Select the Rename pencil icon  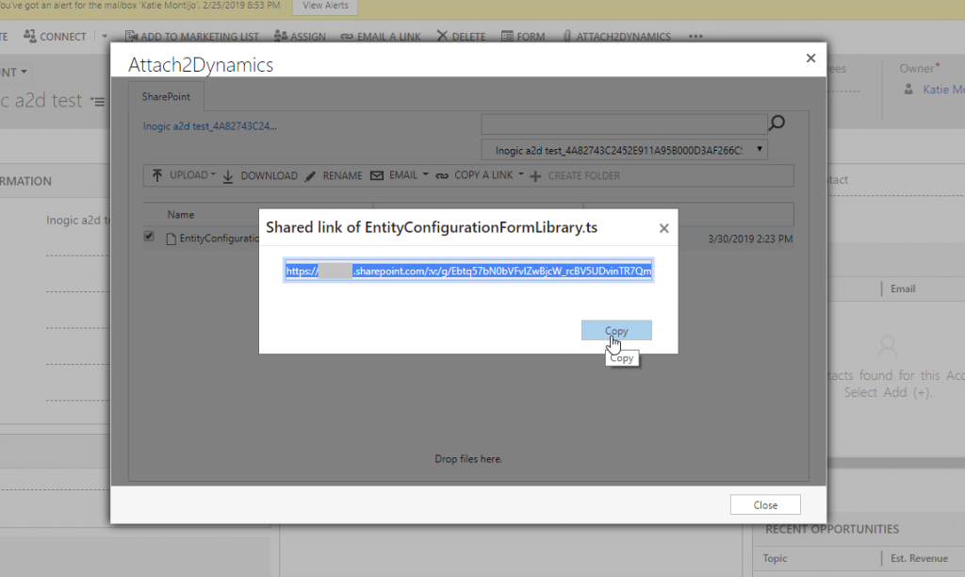point(311,175)
